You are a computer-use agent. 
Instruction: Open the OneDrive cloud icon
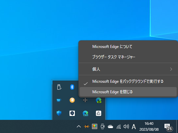(x=110, y=126)
